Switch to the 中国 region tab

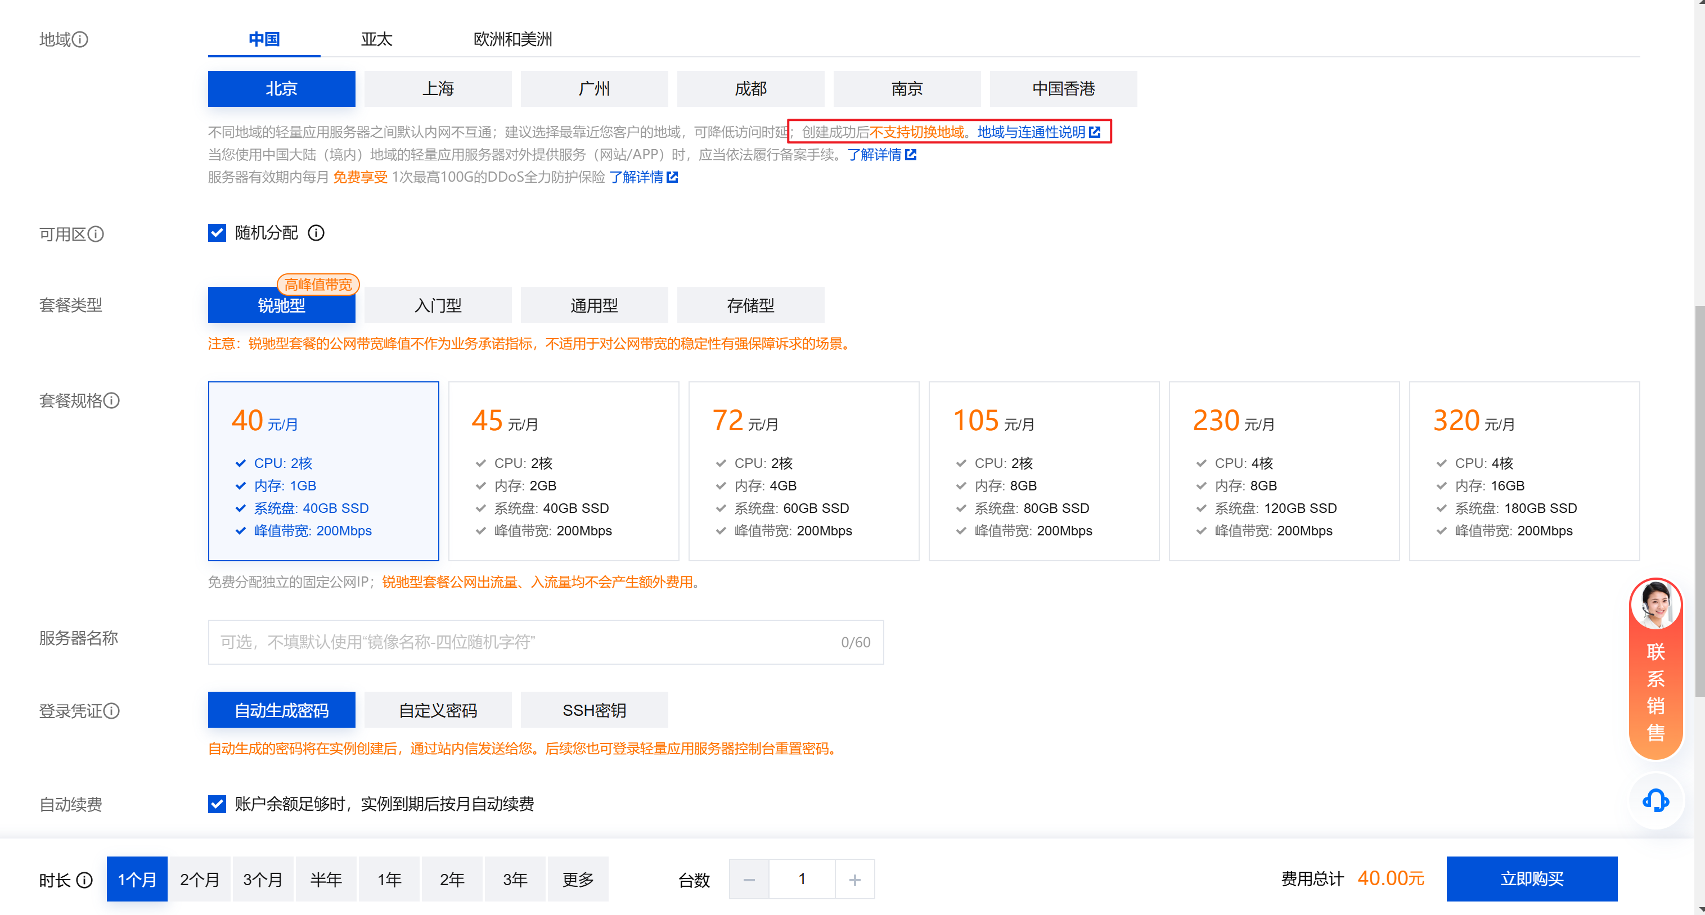click(264, 39)
